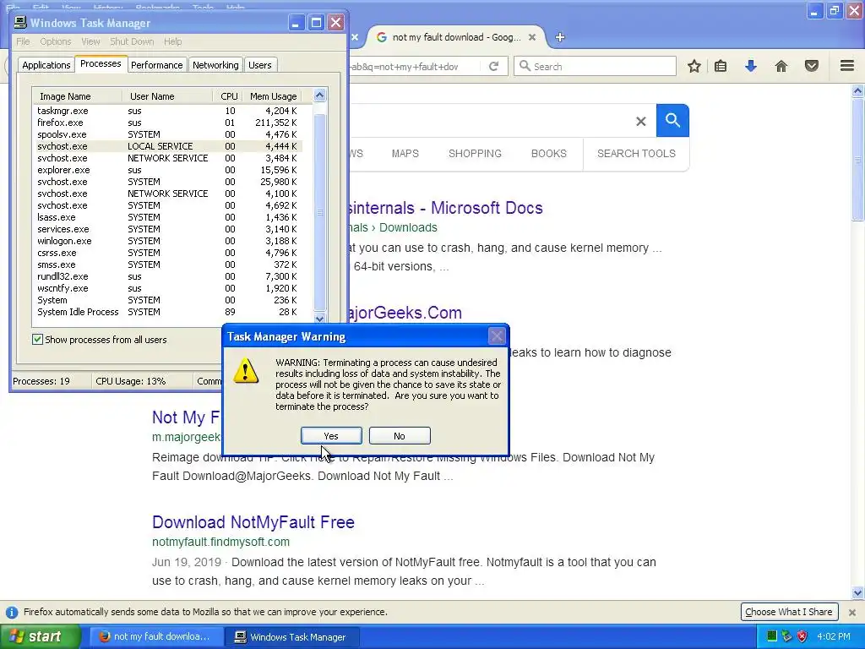Open Firefox downloads arrow icon
The image size is (865, 649).
[751, 66]
